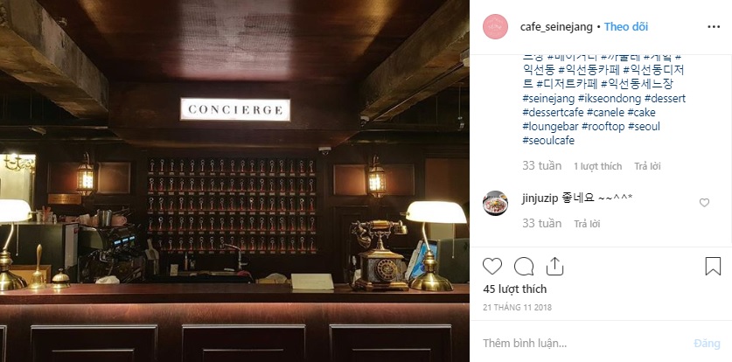Submit comment with Đăng button
The height and width of the screenshot is (362, 732).
pos(707,344)
